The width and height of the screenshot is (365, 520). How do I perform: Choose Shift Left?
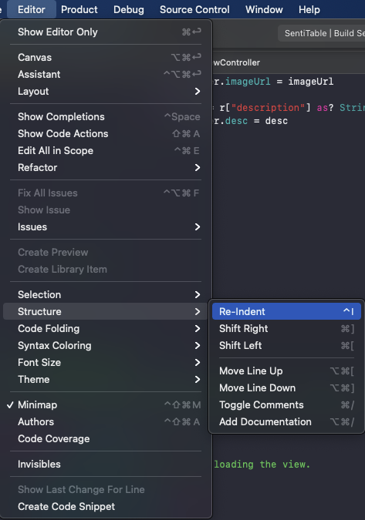click(x=286, y=345)
